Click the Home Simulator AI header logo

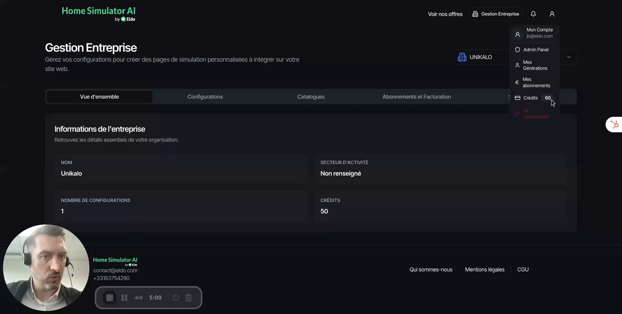pos(98,14)
